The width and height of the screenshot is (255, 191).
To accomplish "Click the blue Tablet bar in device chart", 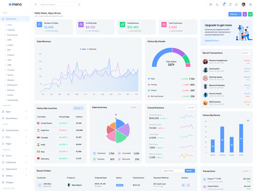I will pyautogui.click(x=241, y=138).
